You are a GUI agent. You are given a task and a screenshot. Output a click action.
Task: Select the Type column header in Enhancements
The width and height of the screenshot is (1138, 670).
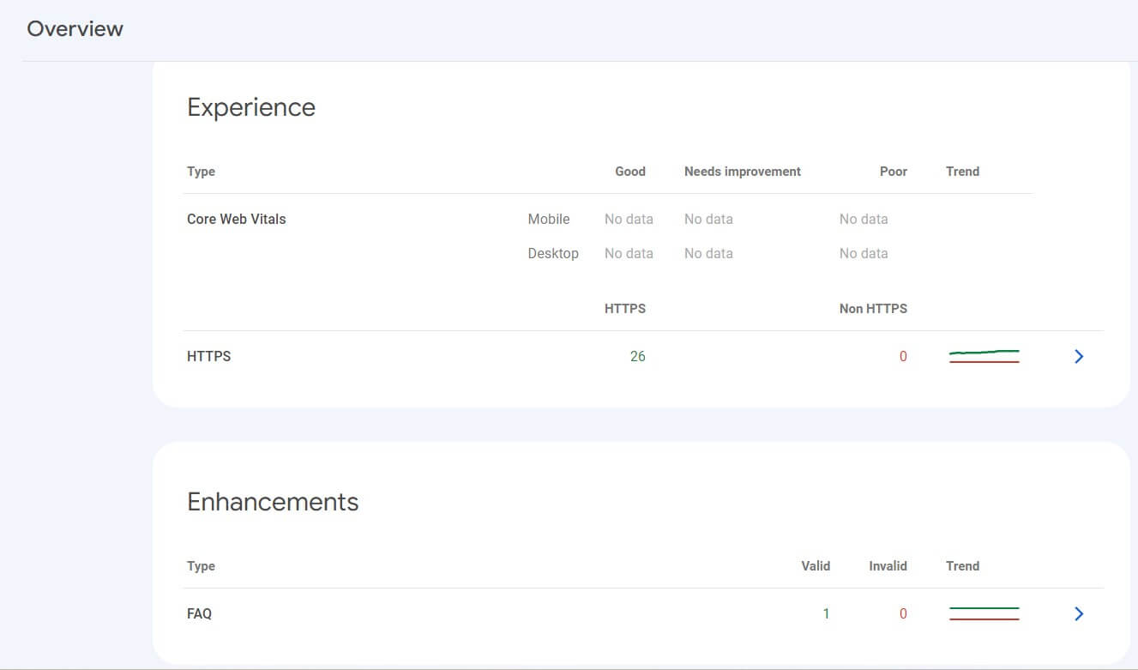201,566
